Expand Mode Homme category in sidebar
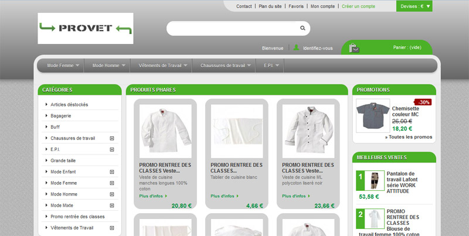The image size is (469, 236). pos(112,194)
